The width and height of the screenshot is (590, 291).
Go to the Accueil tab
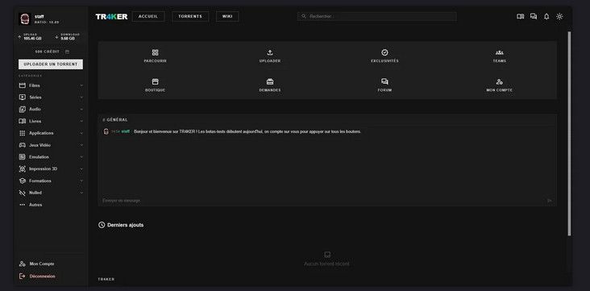pos(148,17)
